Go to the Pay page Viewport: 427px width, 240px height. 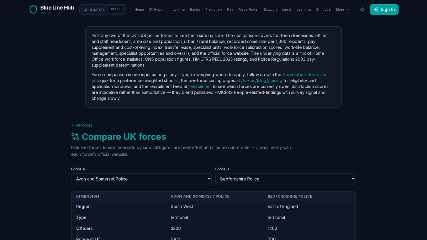pos(230,10)
